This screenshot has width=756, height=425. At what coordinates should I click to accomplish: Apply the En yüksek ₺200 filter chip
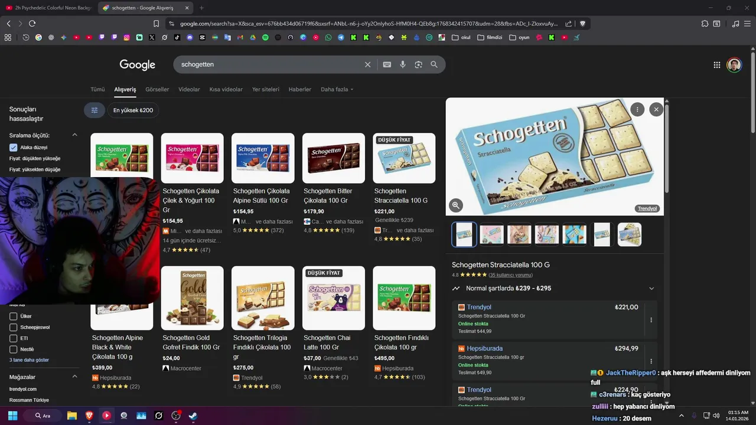[133, 110]
